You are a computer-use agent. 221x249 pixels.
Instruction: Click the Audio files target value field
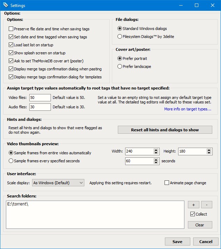point(40,107)
